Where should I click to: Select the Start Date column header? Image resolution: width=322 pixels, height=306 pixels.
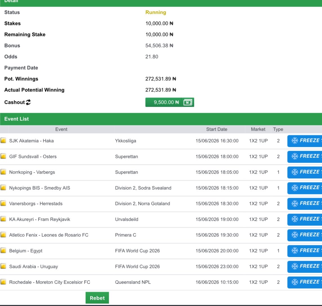click(217, 129)
